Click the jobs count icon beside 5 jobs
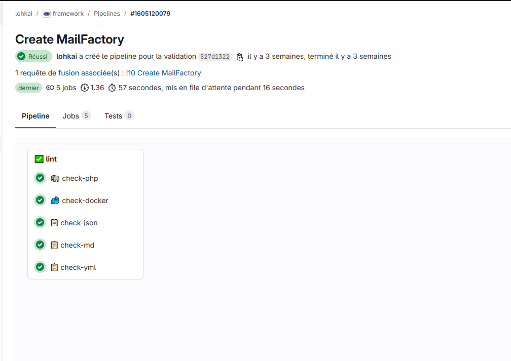 click(50, 88)
